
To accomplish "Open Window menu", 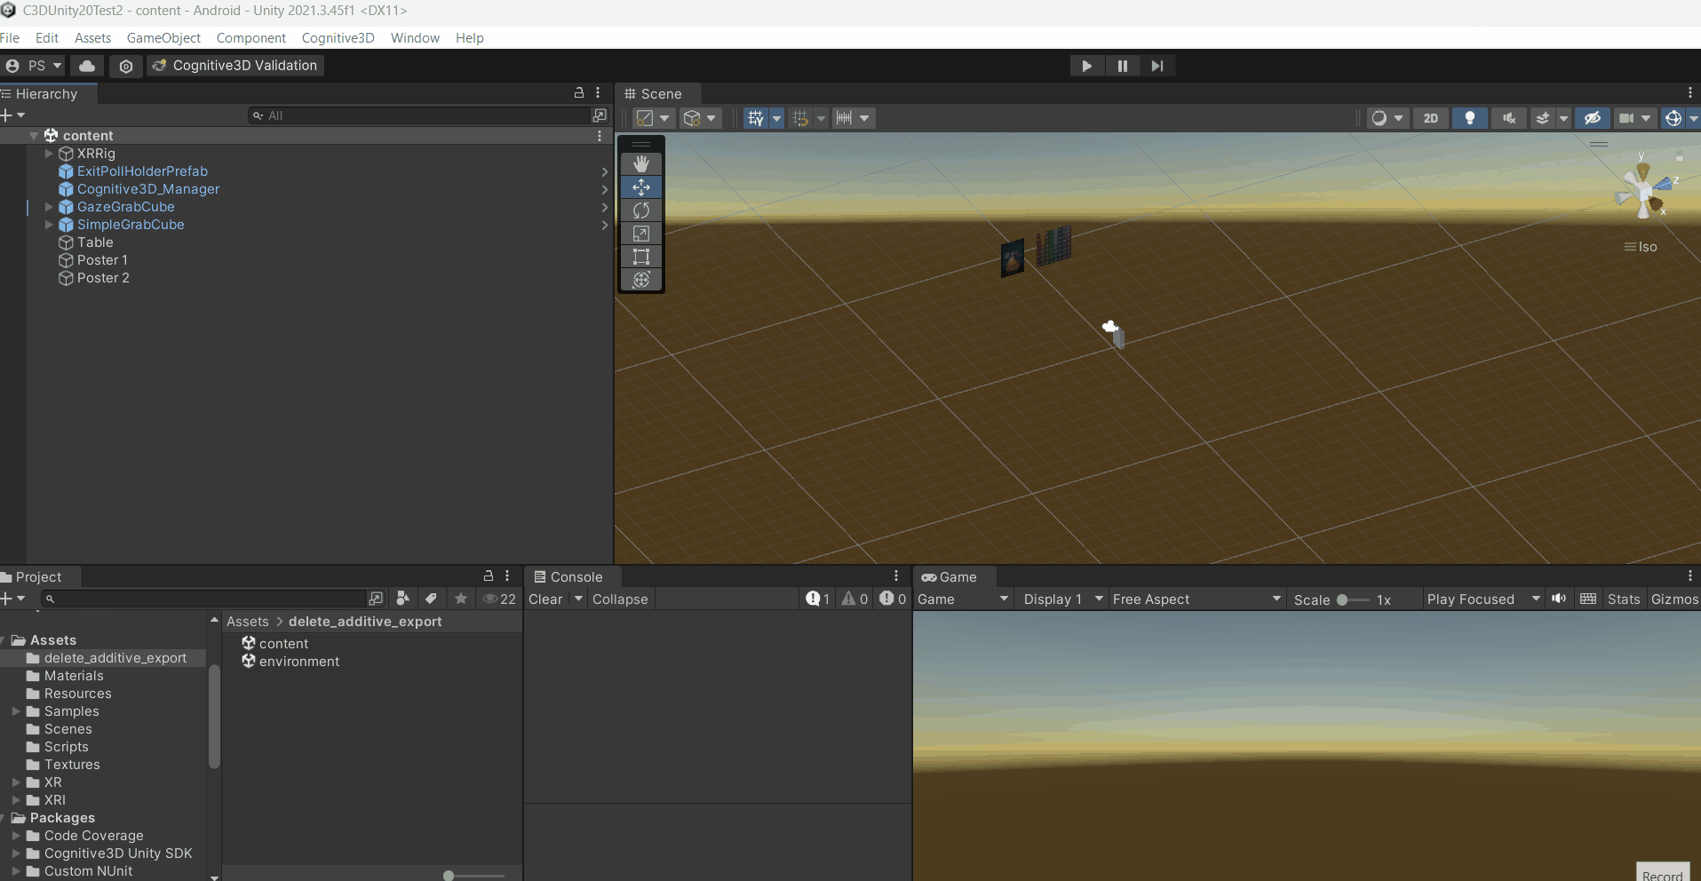I will pos(415,38).
